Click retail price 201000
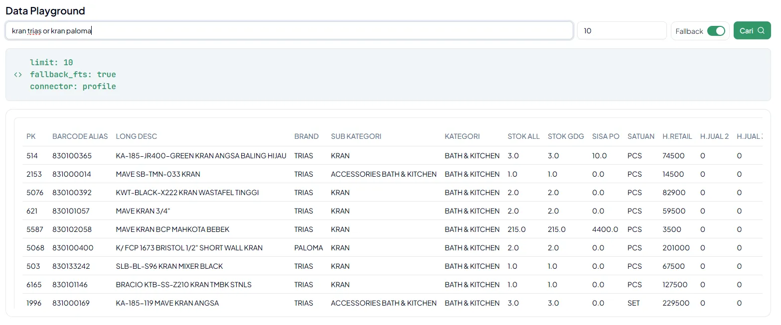Viewport: 781px width, 325px height. (676, 248)
